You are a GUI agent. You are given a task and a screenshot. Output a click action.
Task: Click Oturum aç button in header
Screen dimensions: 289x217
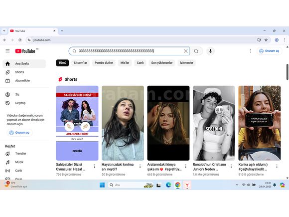click(x=269, y=51)
